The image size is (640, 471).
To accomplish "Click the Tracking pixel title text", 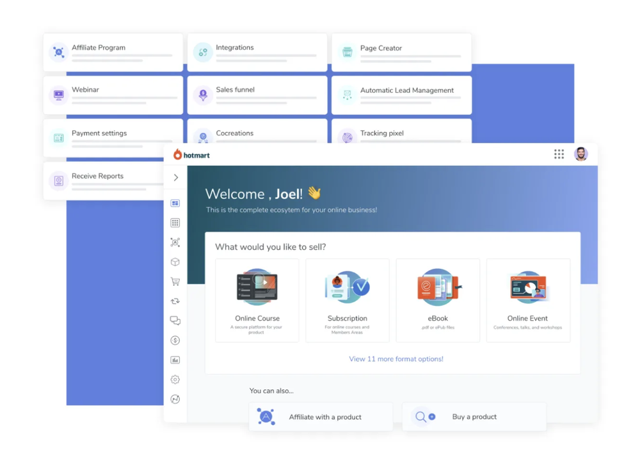I will tap(381, 134).
